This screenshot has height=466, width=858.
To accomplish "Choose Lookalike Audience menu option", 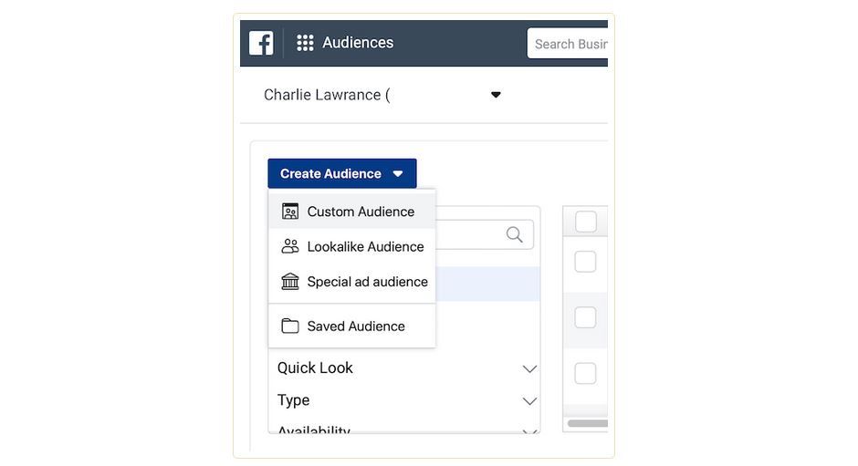I will tap(365, 246).
